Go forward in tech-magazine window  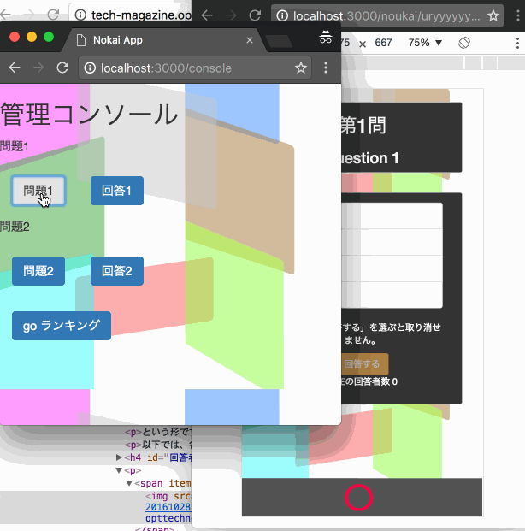pyautogui.click(x=30, y=15)
